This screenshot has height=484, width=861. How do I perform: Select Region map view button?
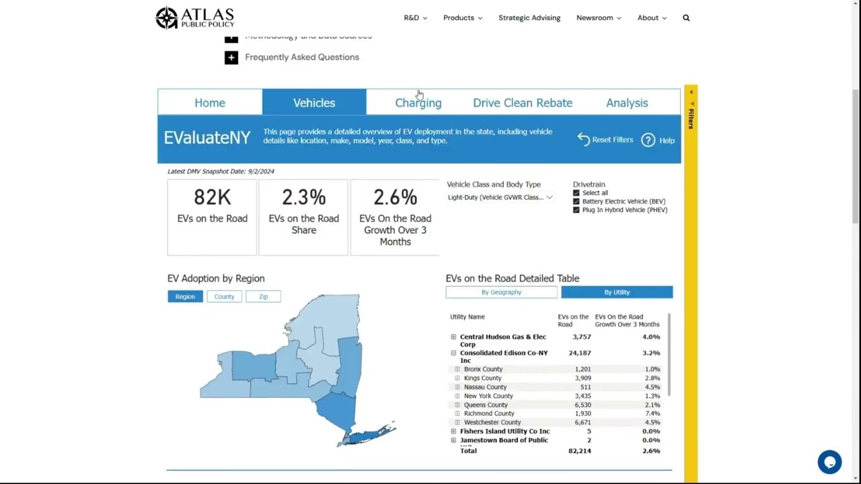[x=185, y=296]
